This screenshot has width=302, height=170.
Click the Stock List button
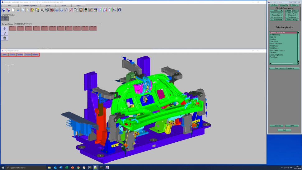click(x=292, y=15)
